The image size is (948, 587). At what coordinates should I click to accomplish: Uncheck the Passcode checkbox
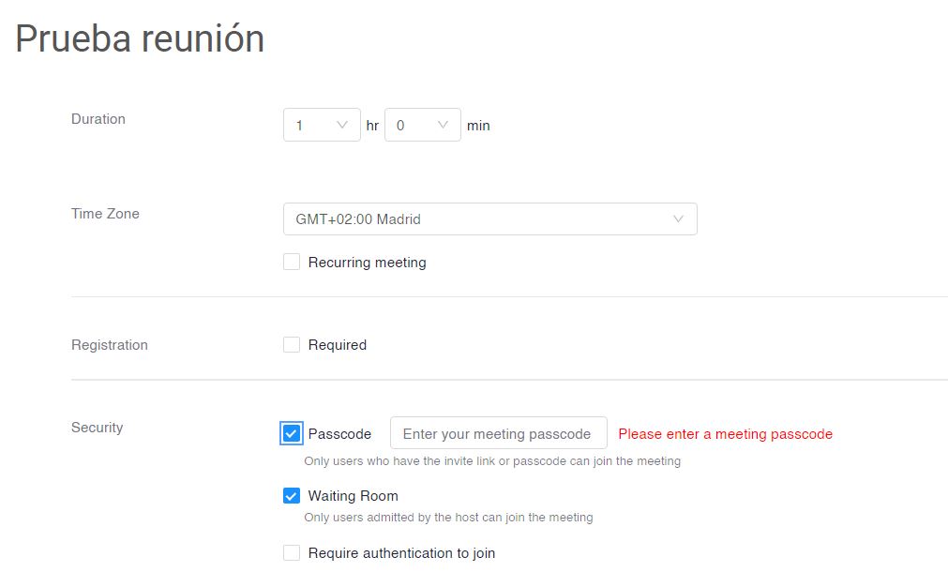tap(292, 433)
